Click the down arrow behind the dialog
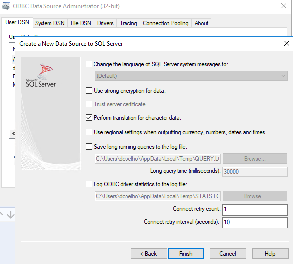Image resolution: width=293 pixels, height=264 pixels. point(11,215)
